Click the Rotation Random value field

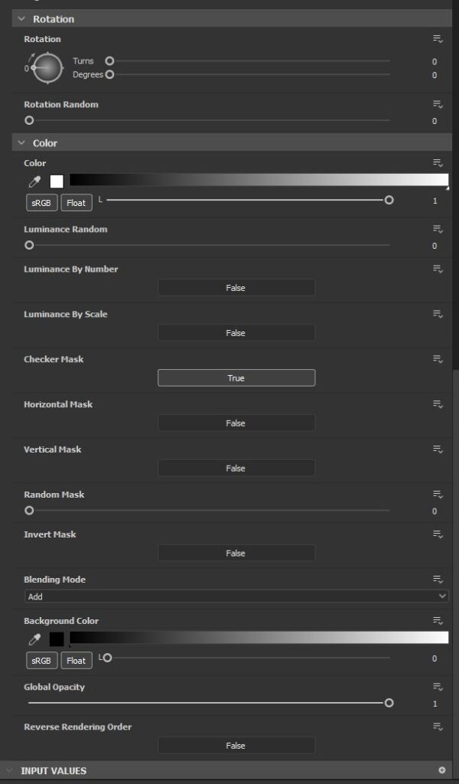pyautogui.click(x=434, y=122)
